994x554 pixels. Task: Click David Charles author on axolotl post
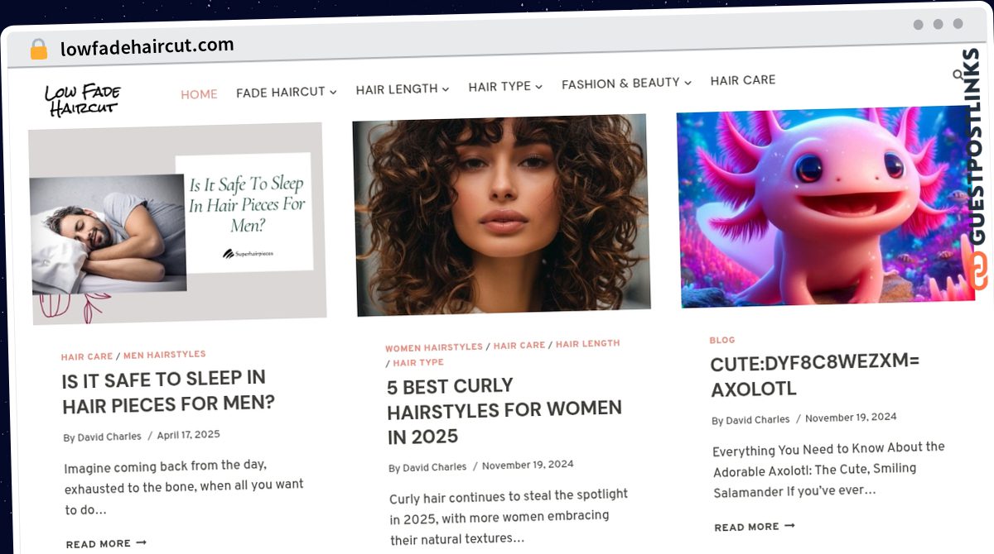[x=758, y=420]
